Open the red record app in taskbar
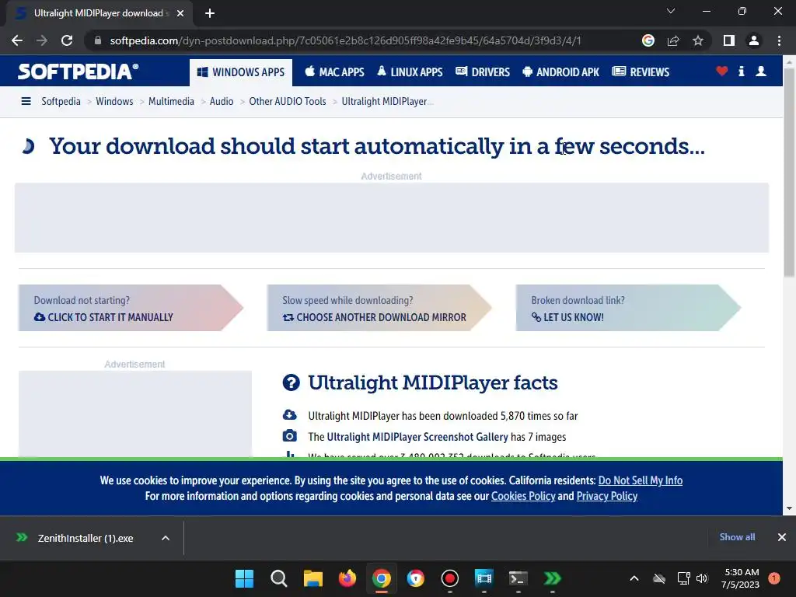796x597 pixels. pyautogui.click(x=450, y=578)
